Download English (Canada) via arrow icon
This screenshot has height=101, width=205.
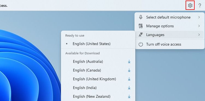(129, 70)
